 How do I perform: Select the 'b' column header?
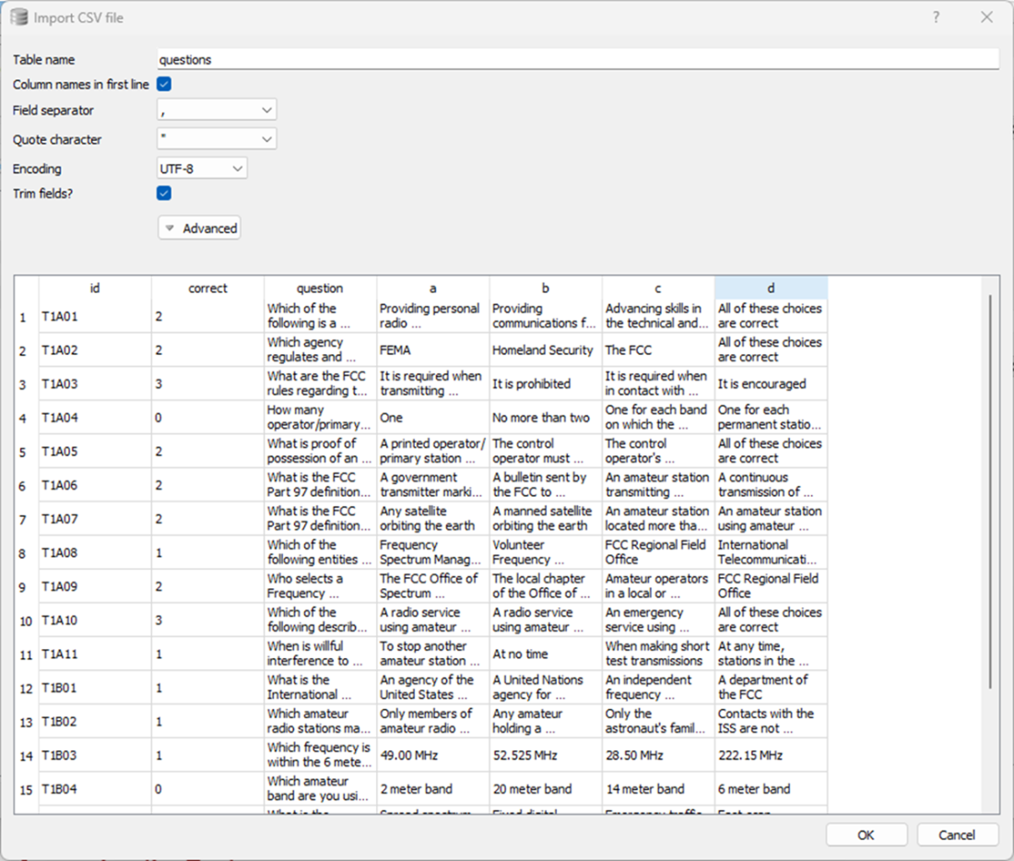click(545, 289)
